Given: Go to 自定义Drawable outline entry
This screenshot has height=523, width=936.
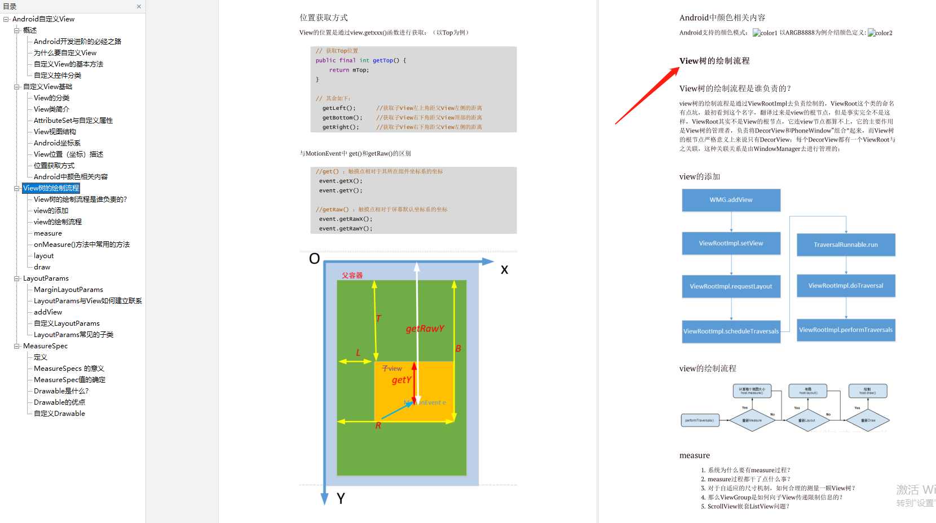Looking at the screenshot, I should 59,414.
